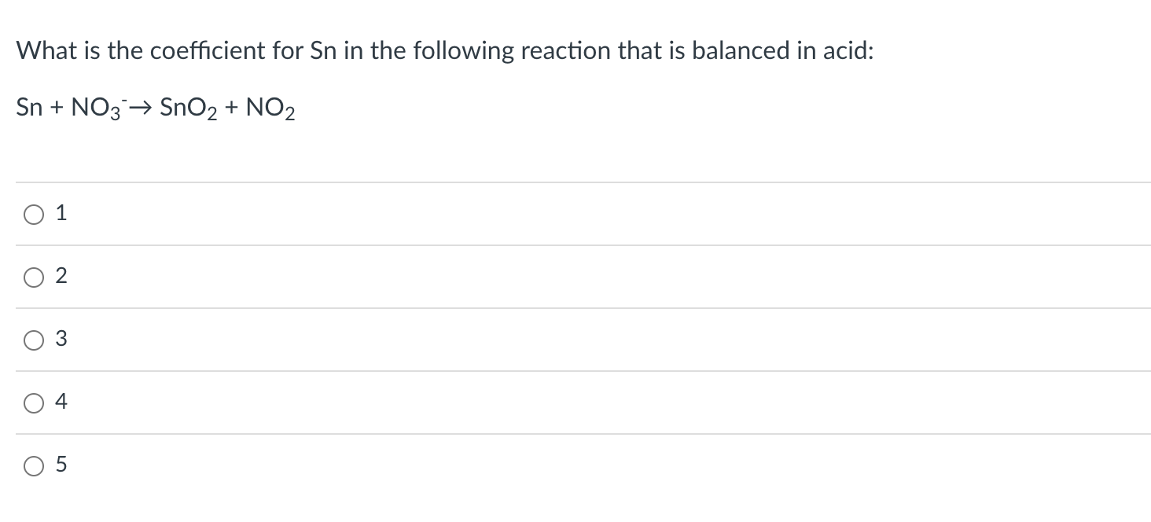Choose option 2 in the quiz question

[x=32, y=276]
